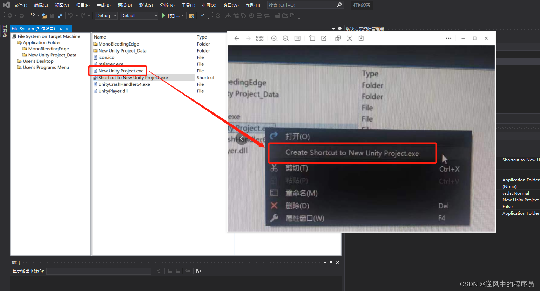Viewport: 540px width, 291px height.
Task: Save image with the download icon
Action: coord(361,39)
